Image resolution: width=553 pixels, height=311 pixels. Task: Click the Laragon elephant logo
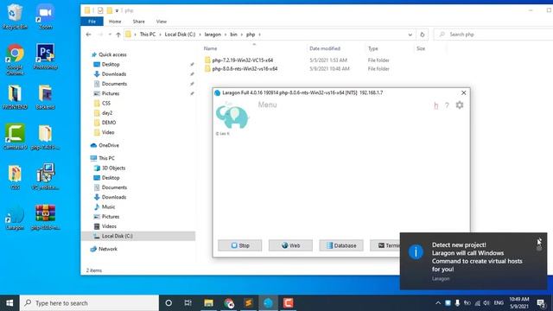click(232, 116)
